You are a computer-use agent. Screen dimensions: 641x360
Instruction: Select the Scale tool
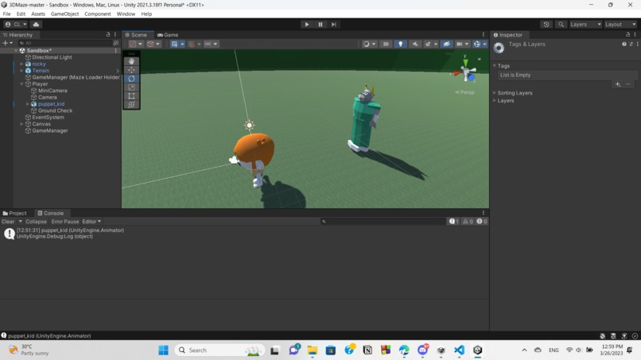[131, 87]
